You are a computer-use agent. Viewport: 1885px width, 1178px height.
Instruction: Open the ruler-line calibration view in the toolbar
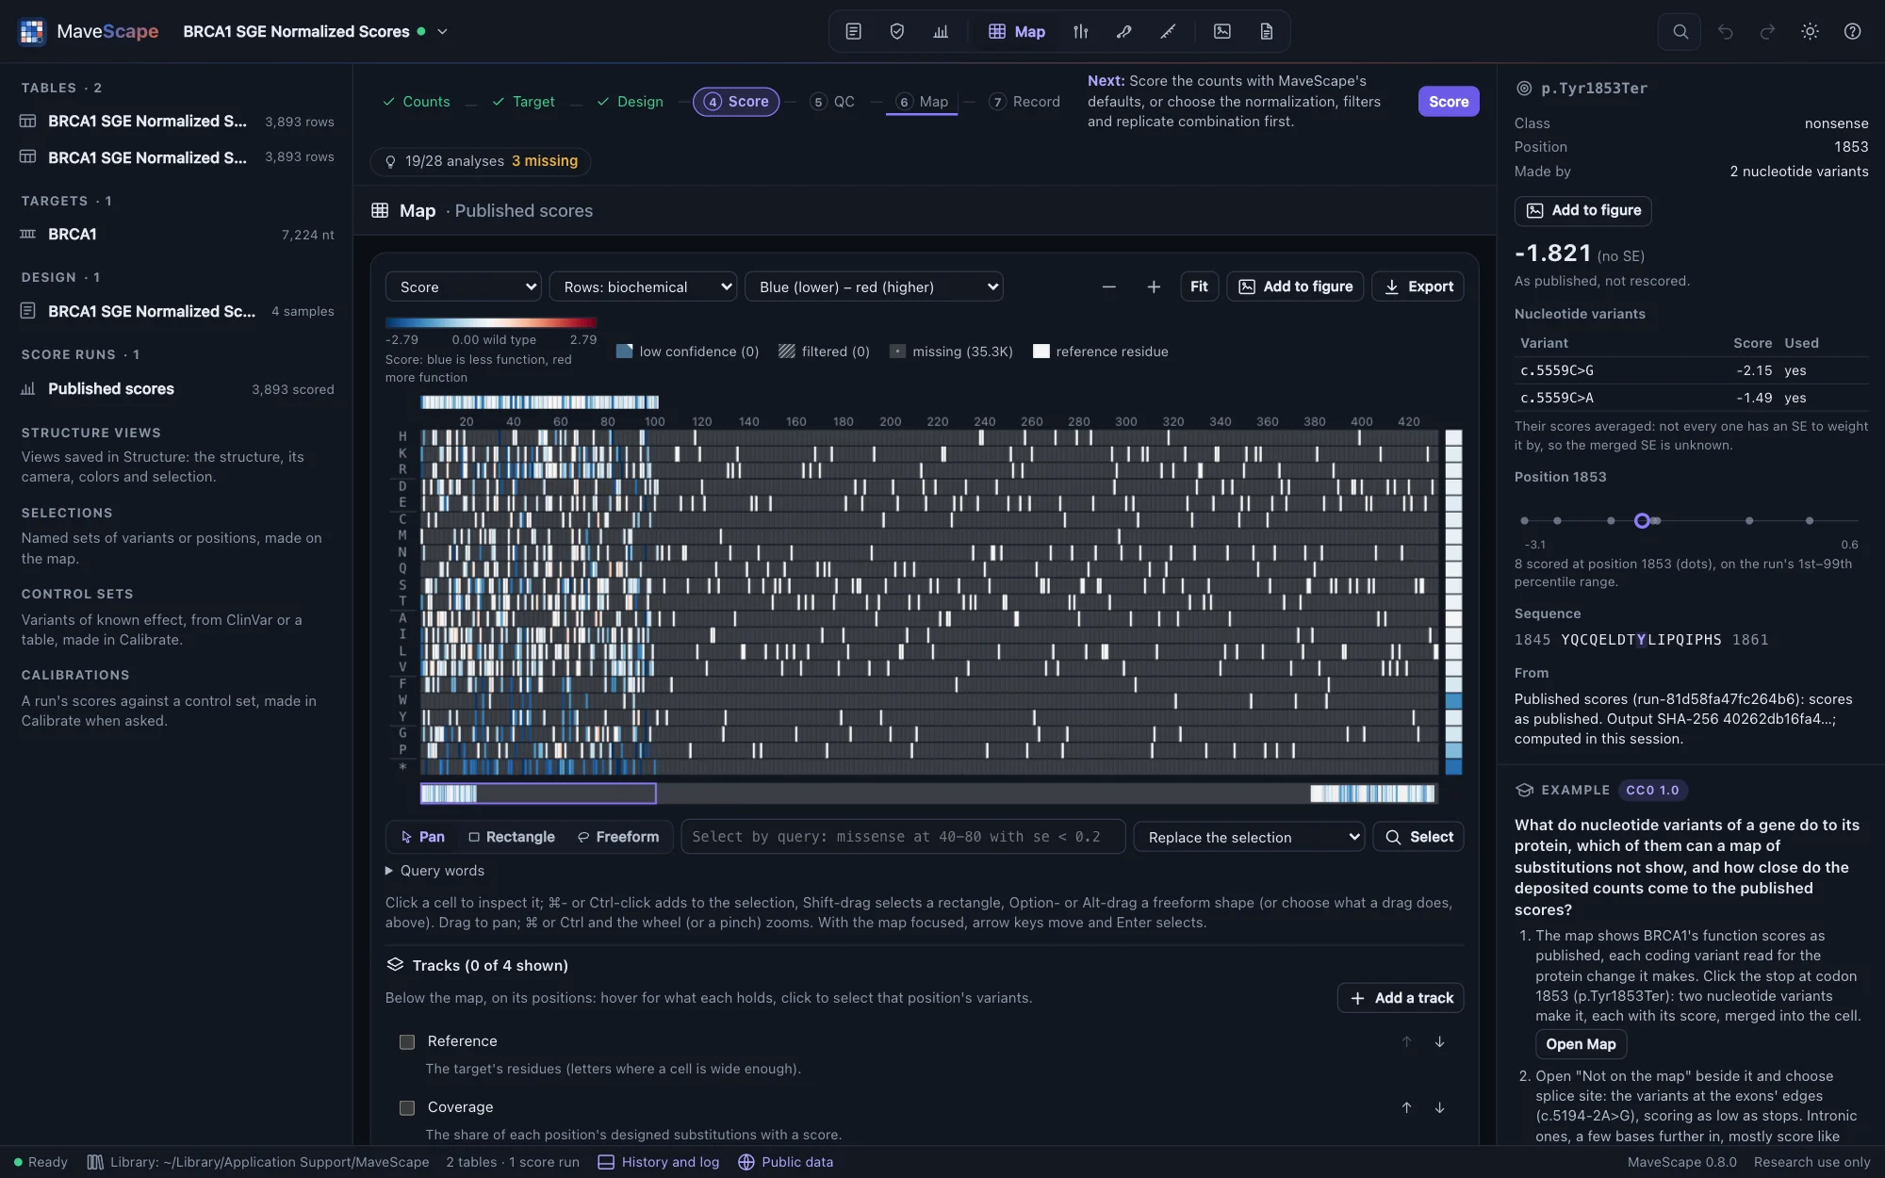click(x=1168, y=31)
